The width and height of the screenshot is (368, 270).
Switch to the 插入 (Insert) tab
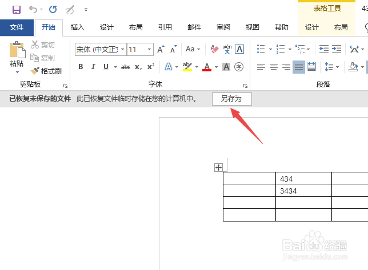pyautogui.click(x=78, y=27)
